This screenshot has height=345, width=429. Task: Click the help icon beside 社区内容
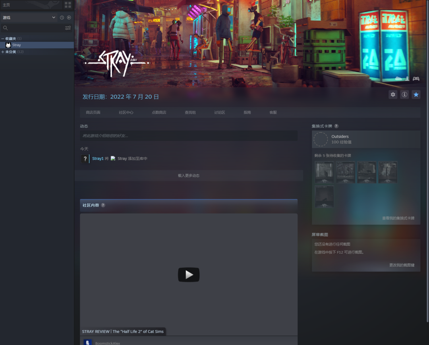tap(103, 205)
